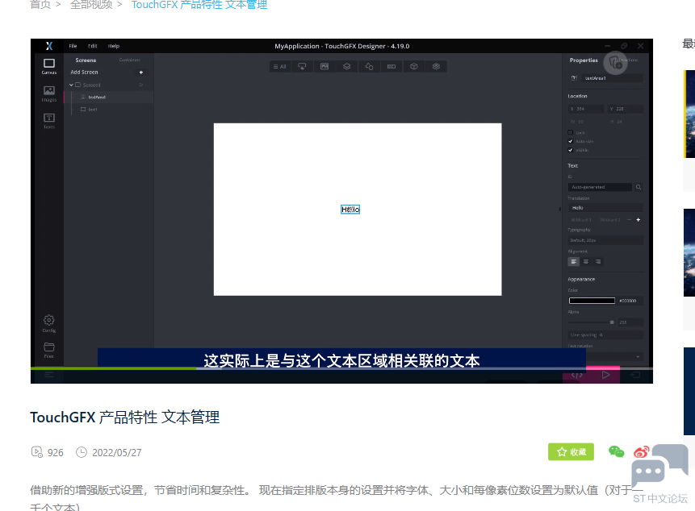Open the black color swatch under Appearance

(592, 301)
